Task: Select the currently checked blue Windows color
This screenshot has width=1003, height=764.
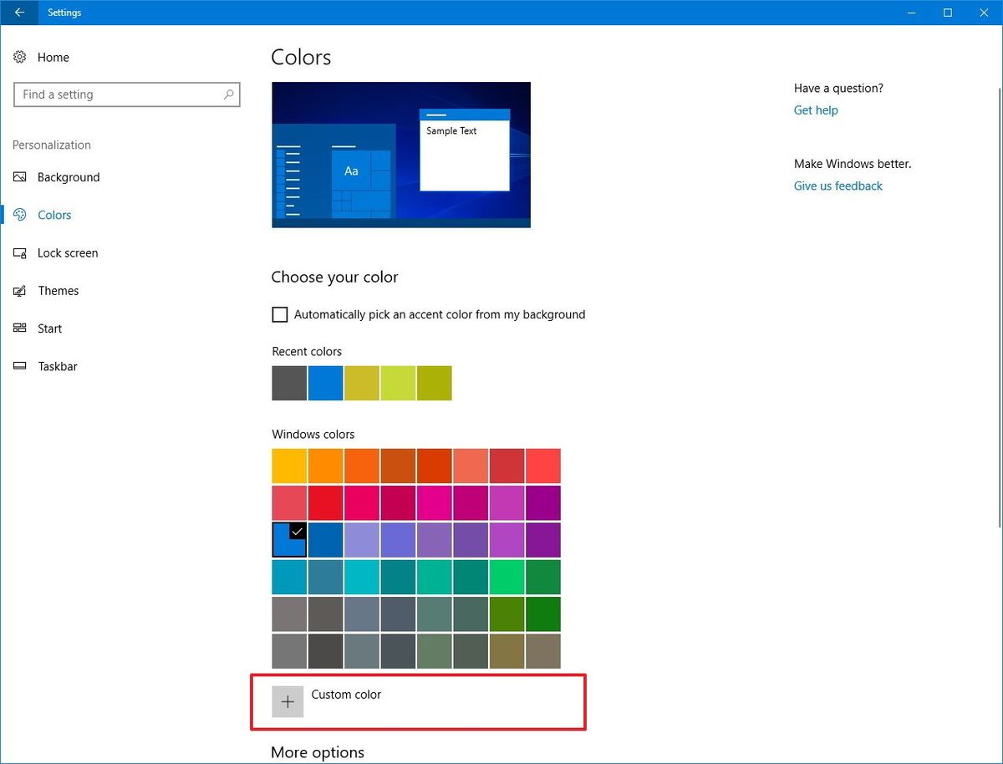Action: coord(289,540)
